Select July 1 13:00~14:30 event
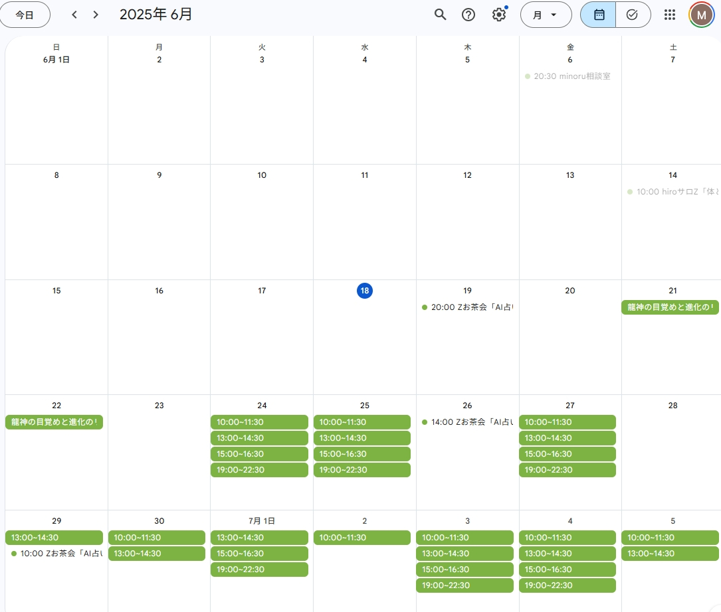Screen dimensions: 721x612 click(259, 538)
